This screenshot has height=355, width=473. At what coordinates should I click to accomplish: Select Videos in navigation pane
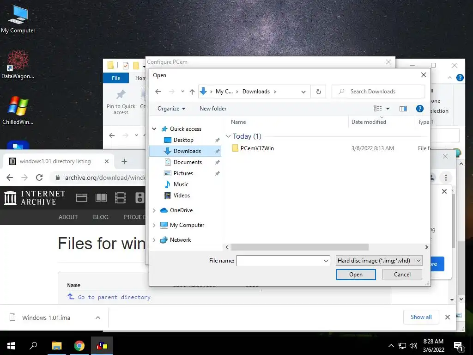click(x=182, y=196)
